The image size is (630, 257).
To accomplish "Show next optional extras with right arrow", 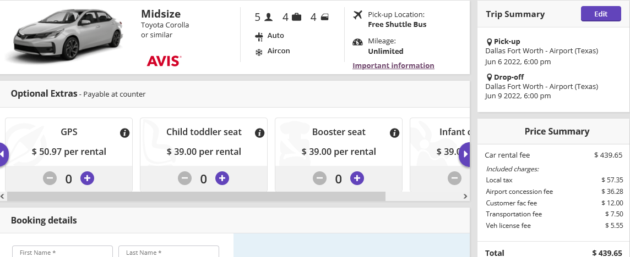I will click(464, 154).
